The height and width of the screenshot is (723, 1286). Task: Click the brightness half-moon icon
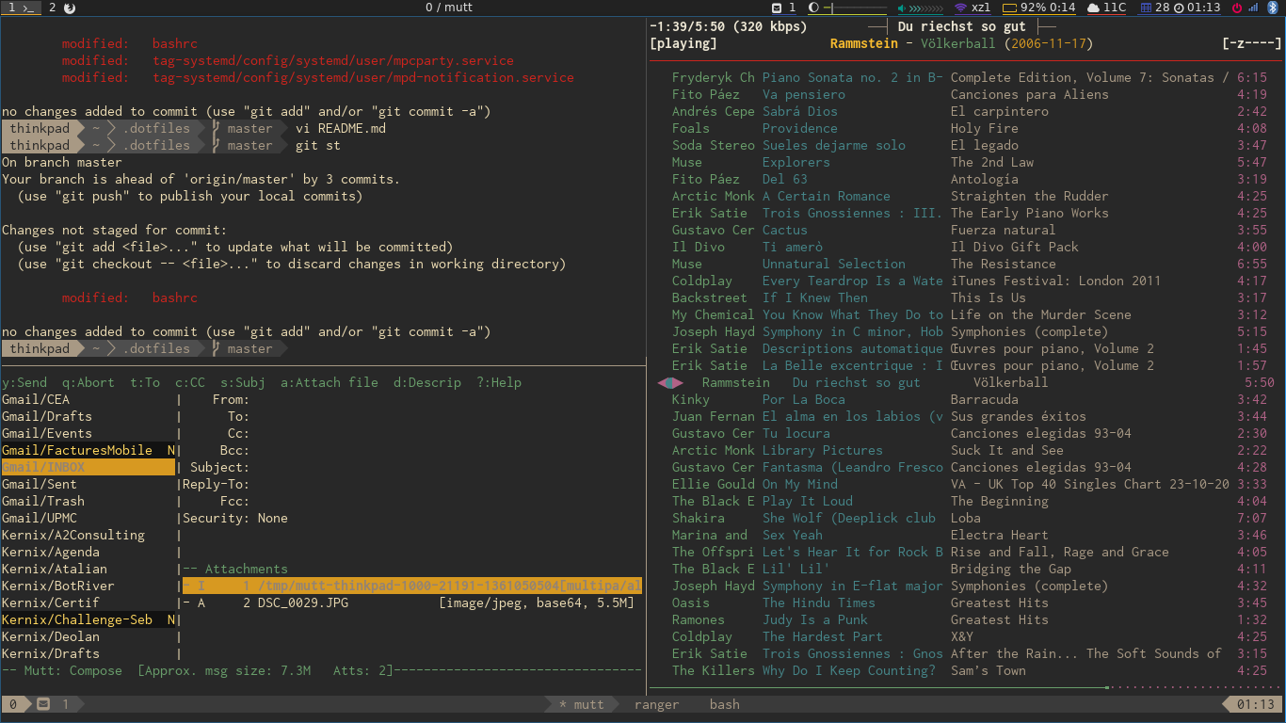point(814,8)
